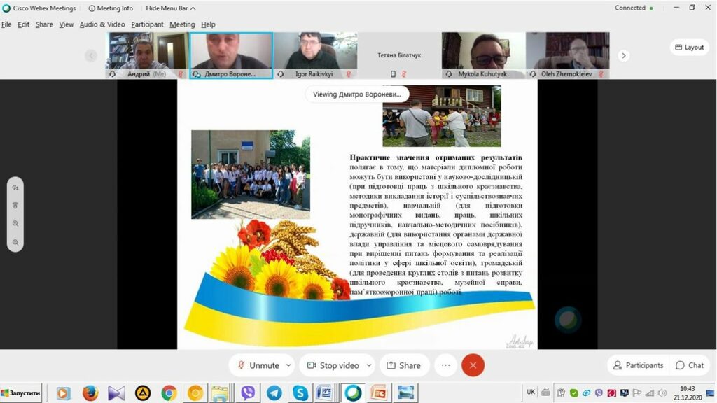Screen dimensions: 717x403
Task: Select Igor Raikivkyi's video thumbnail
Action: pos(315,52)
